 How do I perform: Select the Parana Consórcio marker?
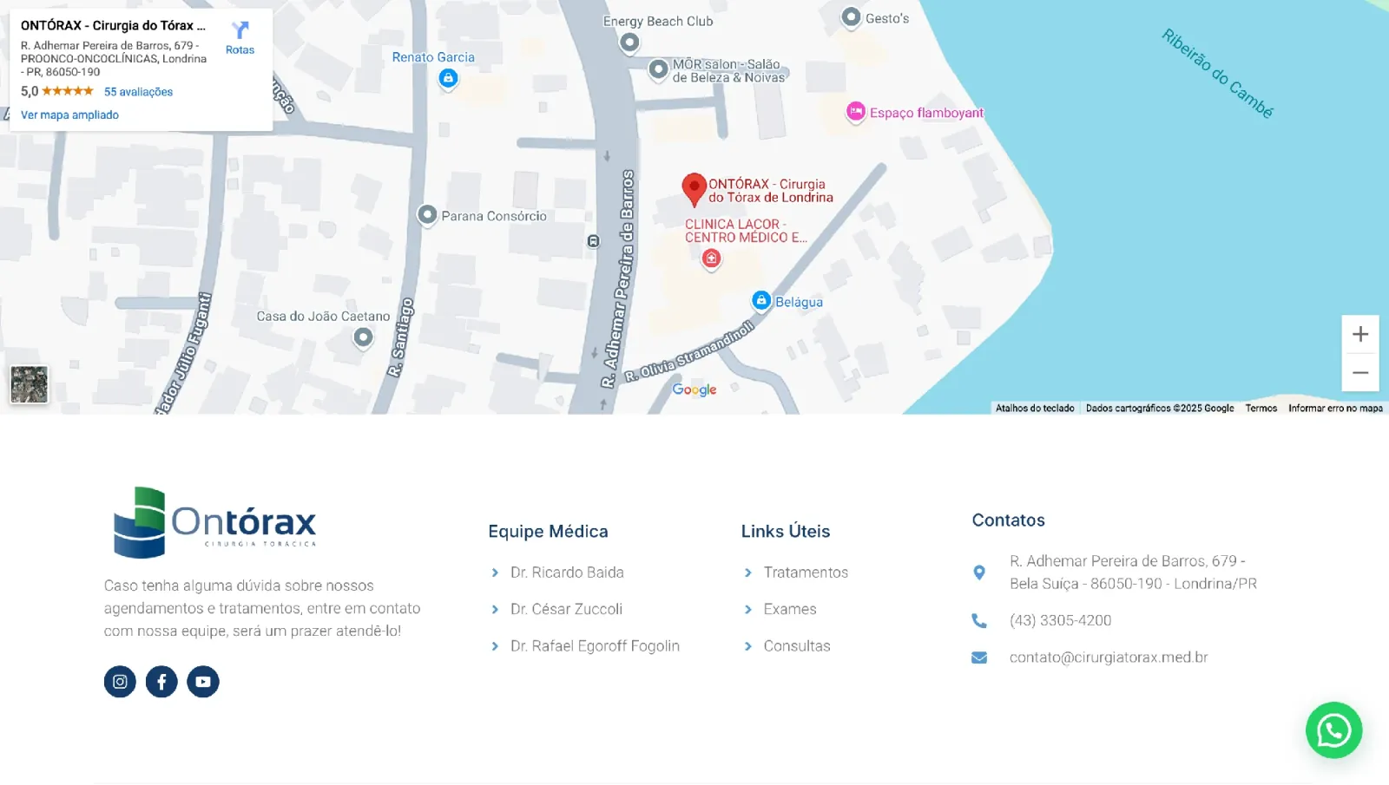pos(427,215)
